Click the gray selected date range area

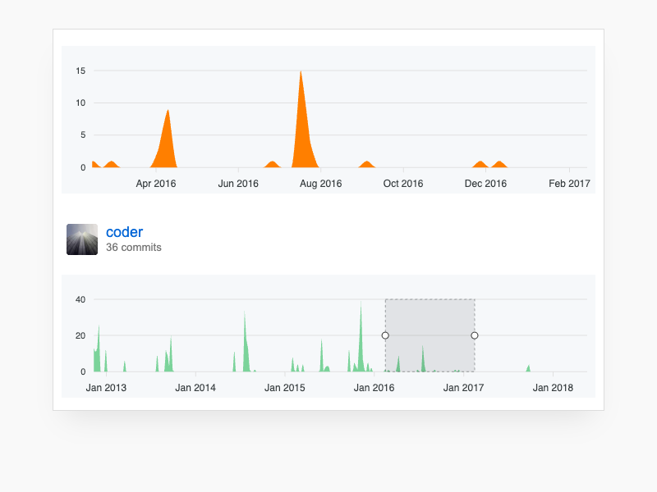430,335
